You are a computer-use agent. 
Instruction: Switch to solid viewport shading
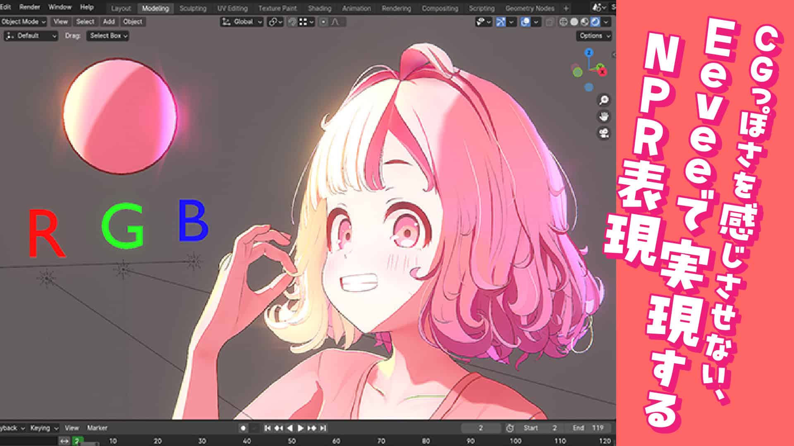coord(574,22)
